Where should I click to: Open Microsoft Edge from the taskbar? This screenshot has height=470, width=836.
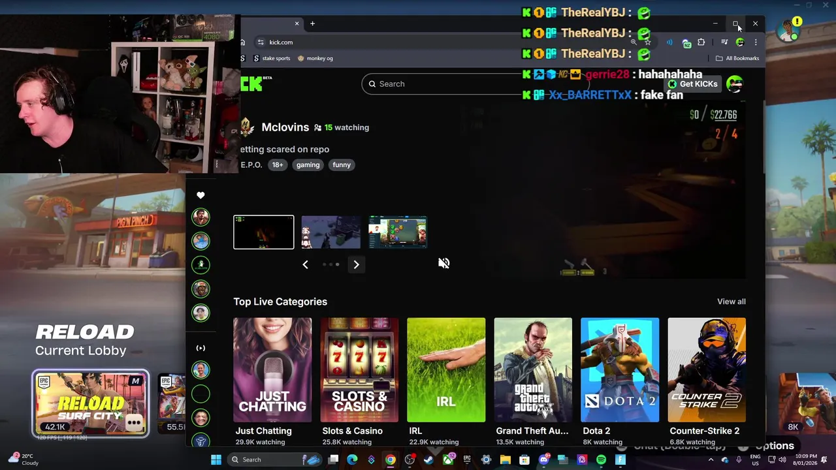352,460
